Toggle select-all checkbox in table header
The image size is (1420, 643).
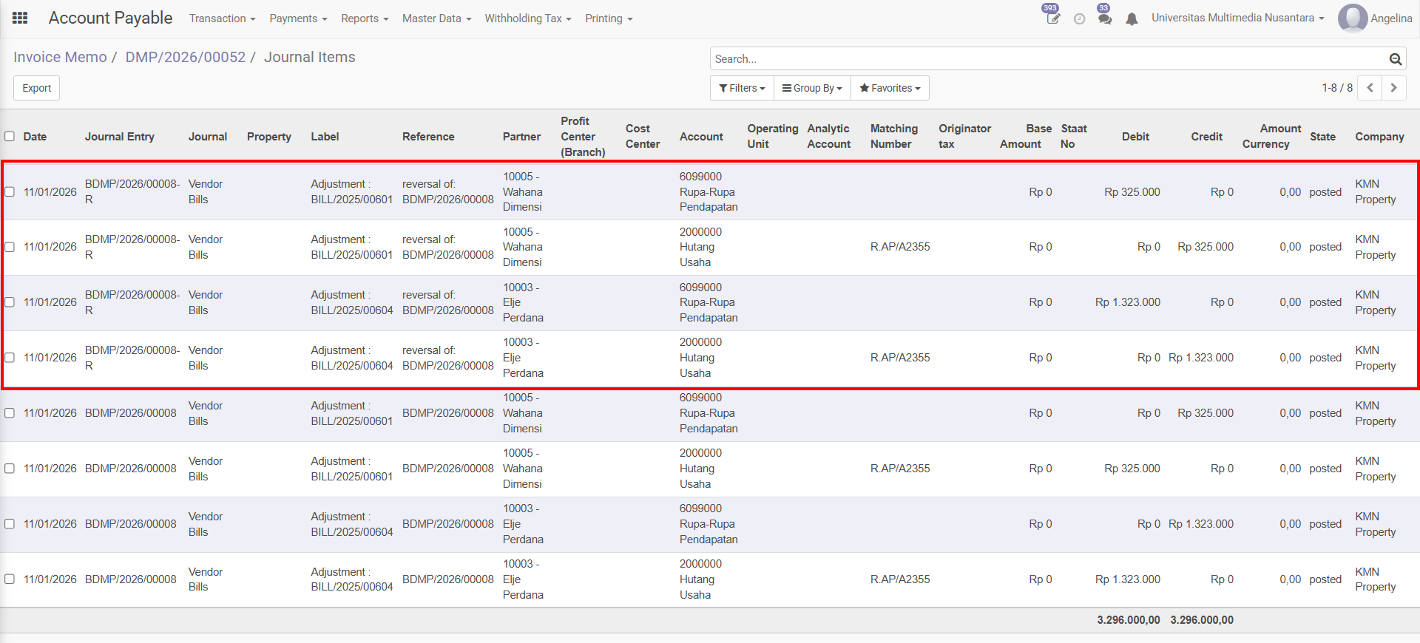pyautogui.click(x=10, y=136)
